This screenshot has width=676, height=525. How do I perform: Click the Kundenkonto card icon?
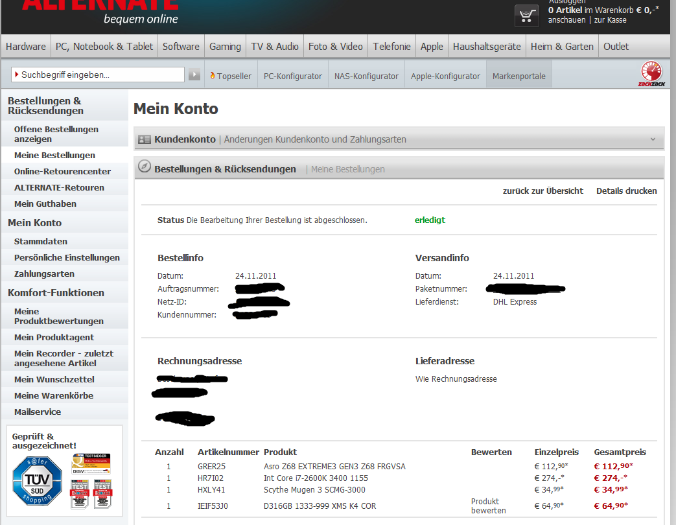144,139
